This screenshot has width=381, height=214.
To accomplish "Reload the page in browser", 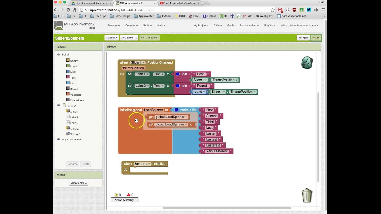I will [x=68, y=10].
